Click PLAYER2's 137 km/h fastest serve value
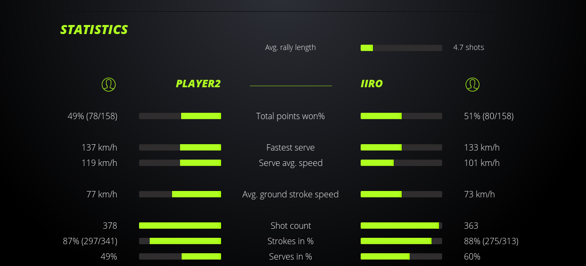Image resolution: width=586 pixels, height=266 pixels. click(99, 147)
